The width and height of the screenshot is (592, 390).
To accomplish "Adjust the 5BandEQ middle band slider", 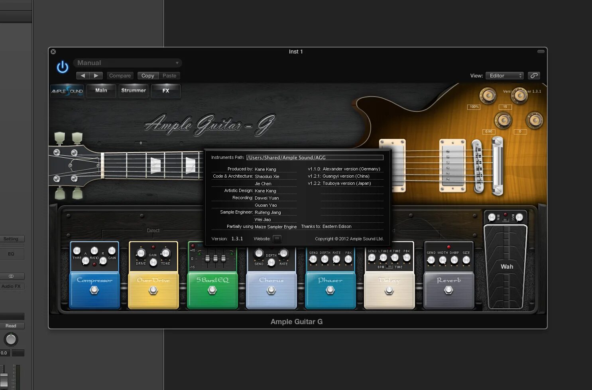I will [x=215, y=258].
